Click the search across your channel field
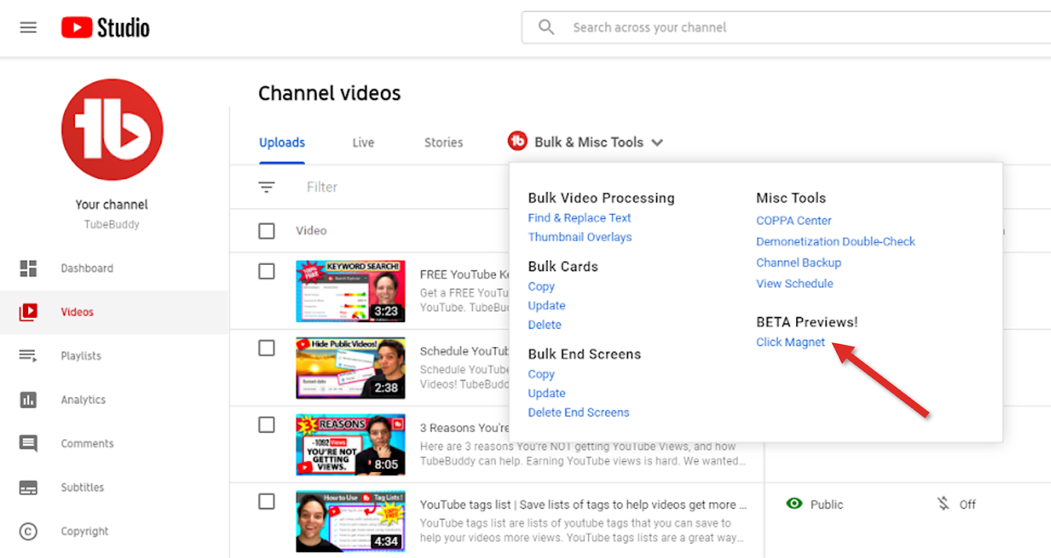The image size is (1051, 558). (788, 28)
